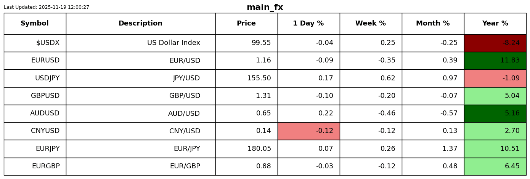Image resolution: width=530 pixels, height=179 pixels.
Task: Click the EURJPY price 180.05
Action: click(x=259, y=149)
